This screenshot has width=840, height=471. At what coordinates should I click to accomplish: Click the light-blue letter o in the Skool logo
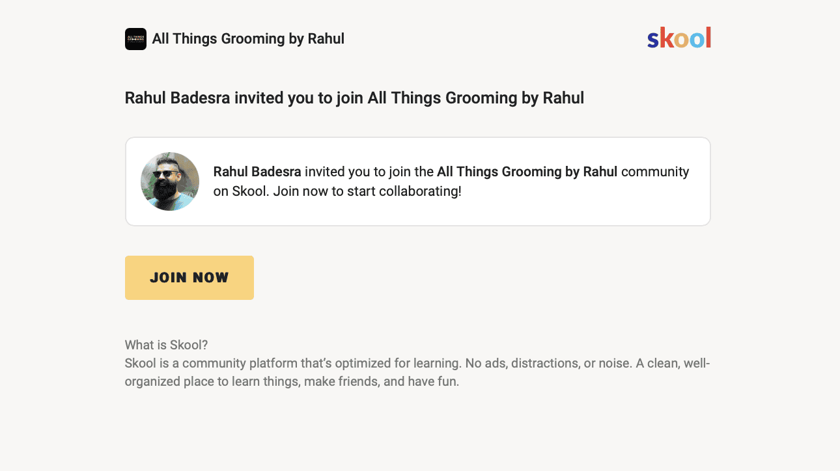coord(697,40)
